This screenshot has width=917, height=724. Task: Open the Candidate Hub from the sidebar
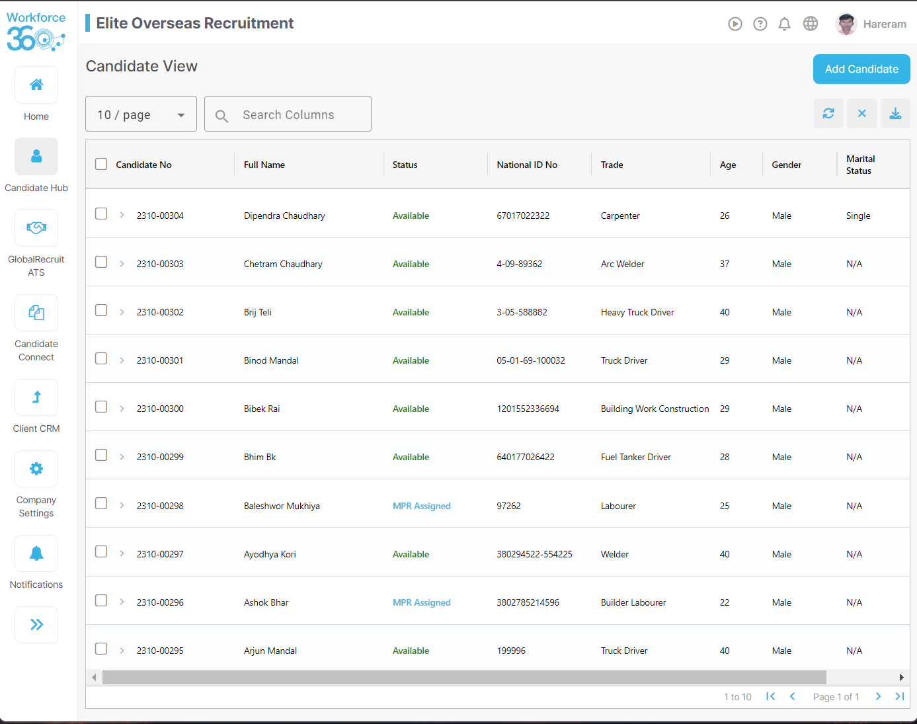point(36,157)
